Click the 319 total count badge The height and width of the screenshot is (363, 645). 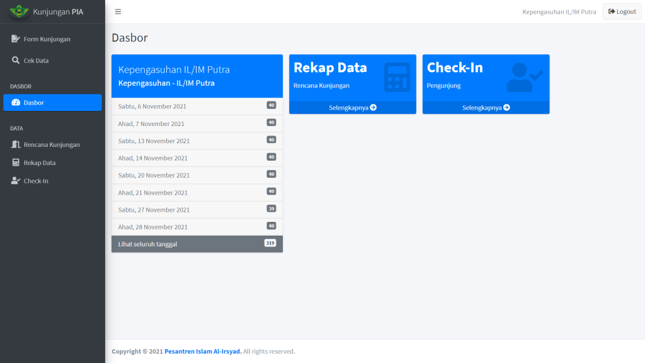[x=270, y=243]
